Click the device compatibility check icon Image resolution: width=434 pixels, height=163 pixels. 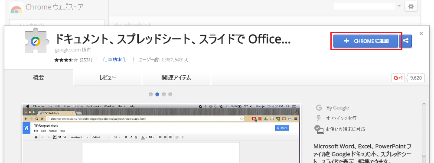[x=319, y=129]
